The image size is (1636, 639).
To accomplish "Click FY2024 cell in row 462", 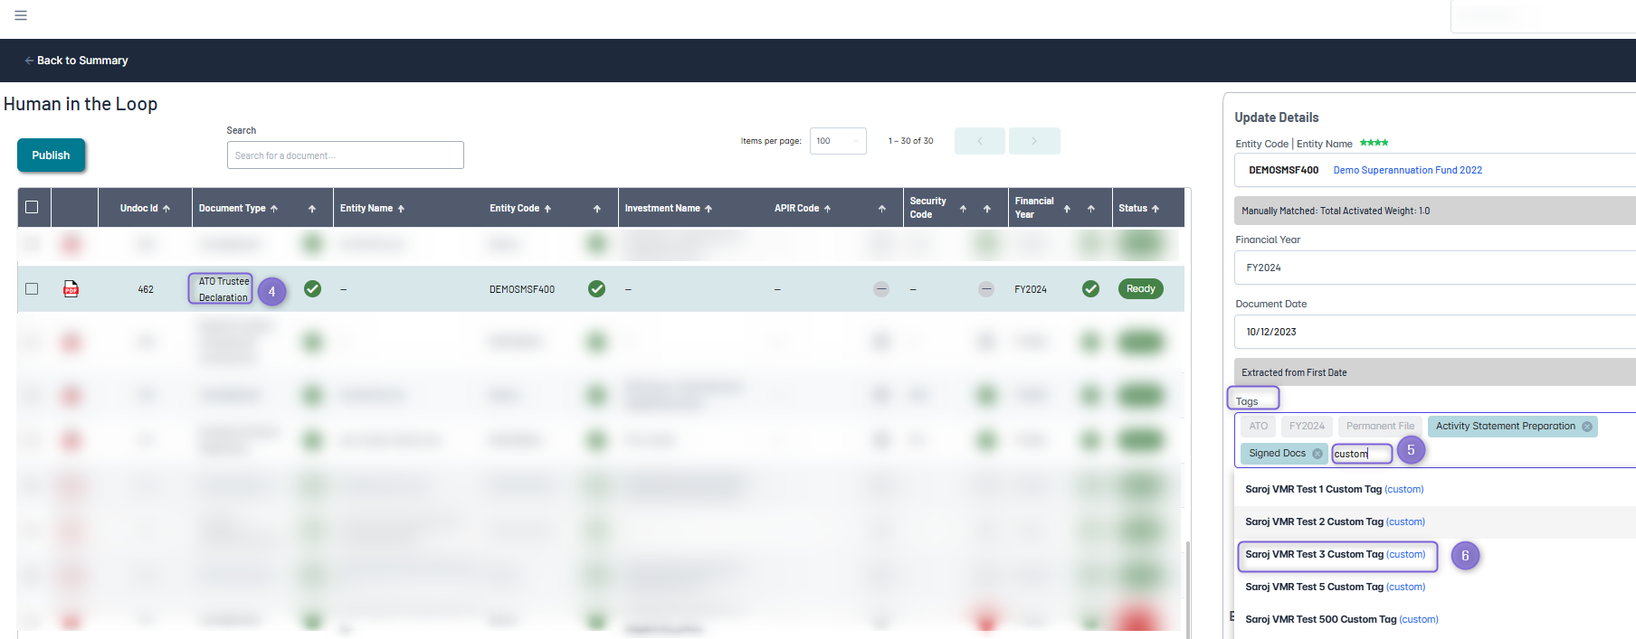I will click(1031, 289).
